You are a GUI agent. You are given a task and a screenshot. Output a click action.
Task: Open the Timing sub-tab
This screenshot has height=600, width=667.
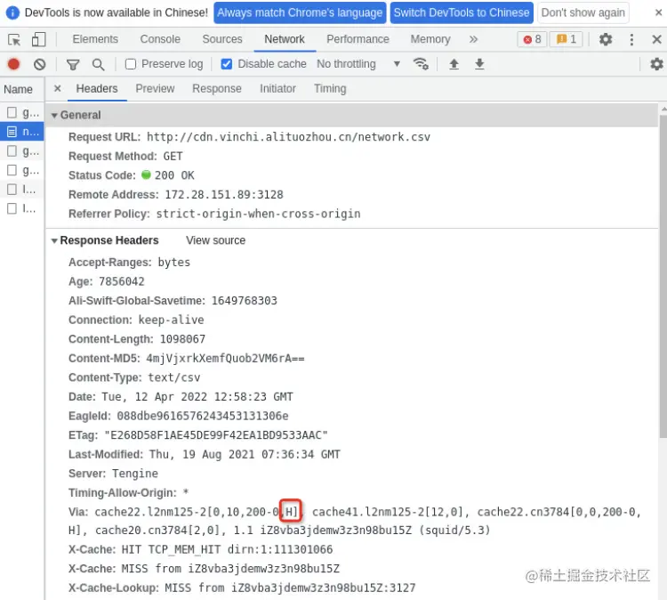(330, 88)
